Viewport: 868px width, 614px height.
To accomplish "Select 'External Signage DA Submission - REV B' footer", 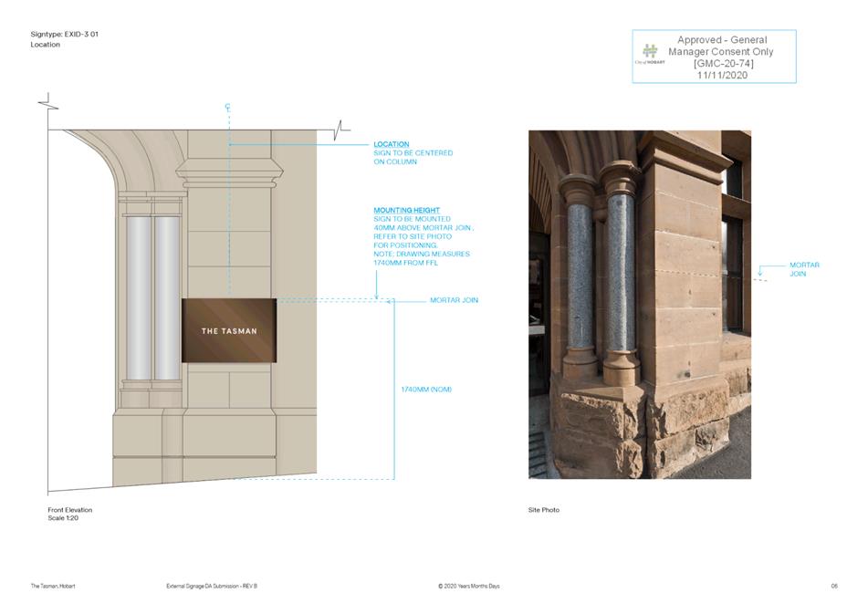I will [x=212, y=587].
